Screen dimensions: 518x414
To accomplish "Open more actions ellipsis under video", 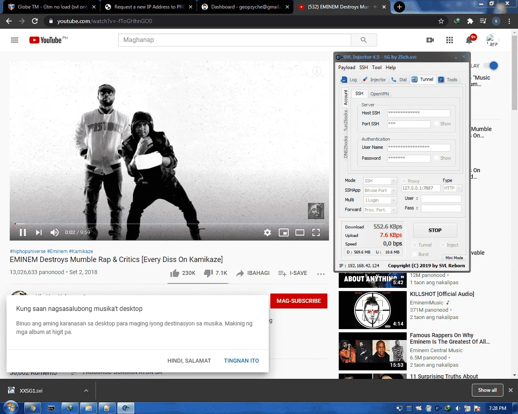I will click(x=321, y=274).
